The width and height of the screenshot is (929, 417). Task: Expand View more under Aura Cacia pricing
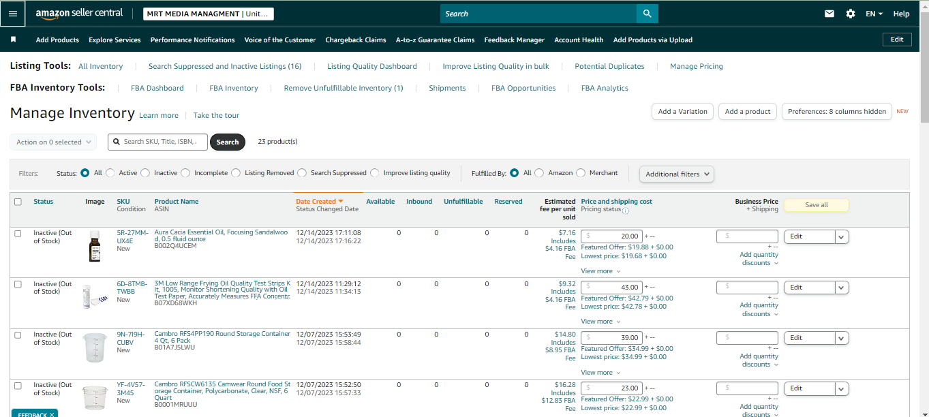pos(600,271)
